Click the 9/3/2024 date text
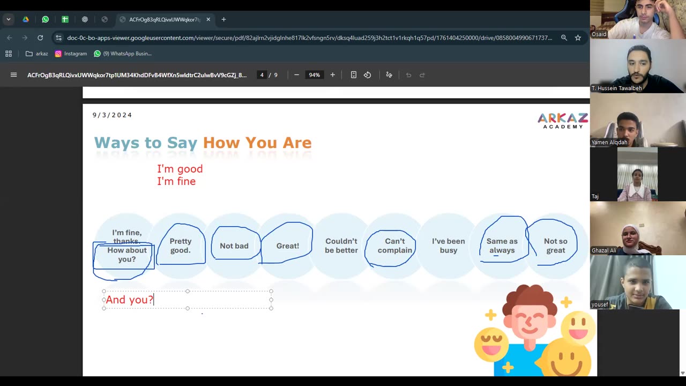 (112, 115)
